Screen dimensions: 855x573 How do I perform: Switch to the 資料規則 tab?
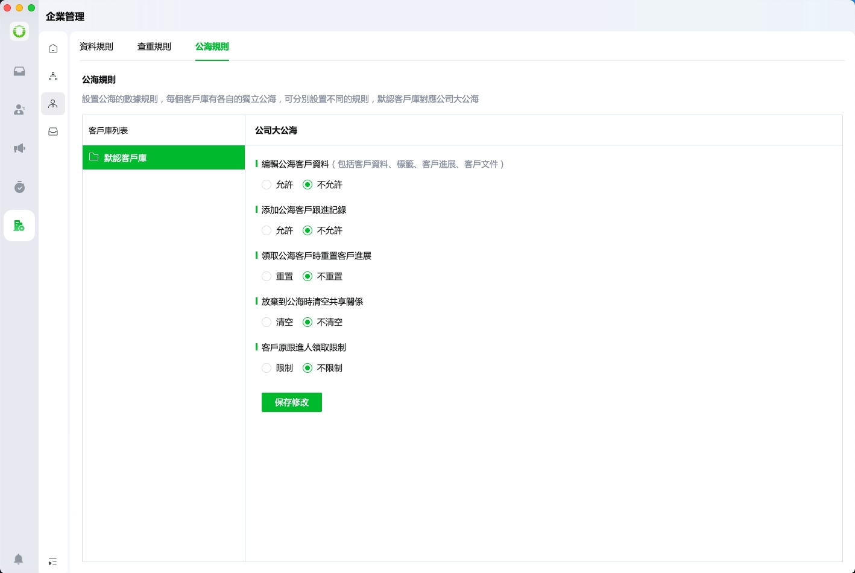[x=96, y=46]
